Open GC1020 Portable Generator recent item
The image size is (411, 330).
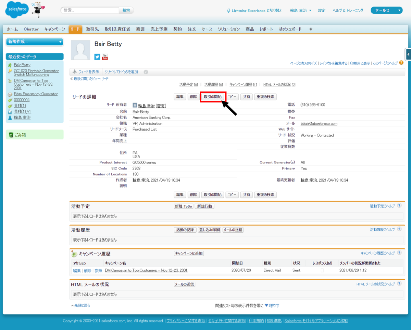point(36,73)
